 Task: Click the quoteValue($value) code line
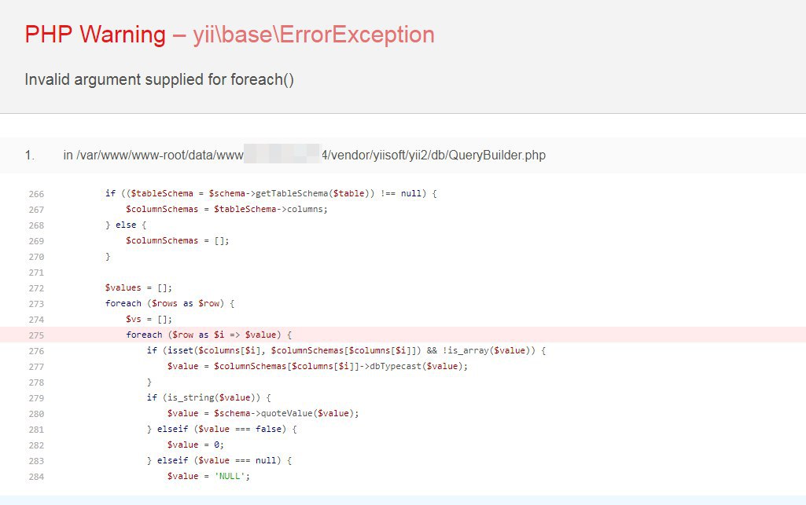point(263,413)
